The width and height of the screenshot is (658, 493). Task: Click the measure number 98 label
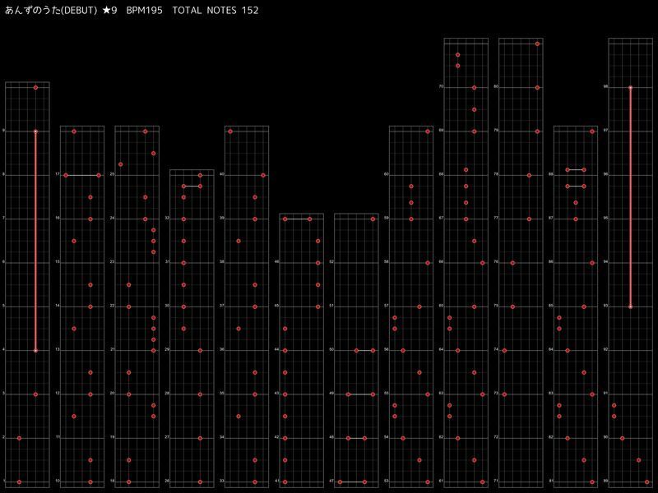click(x=605, y=86)
